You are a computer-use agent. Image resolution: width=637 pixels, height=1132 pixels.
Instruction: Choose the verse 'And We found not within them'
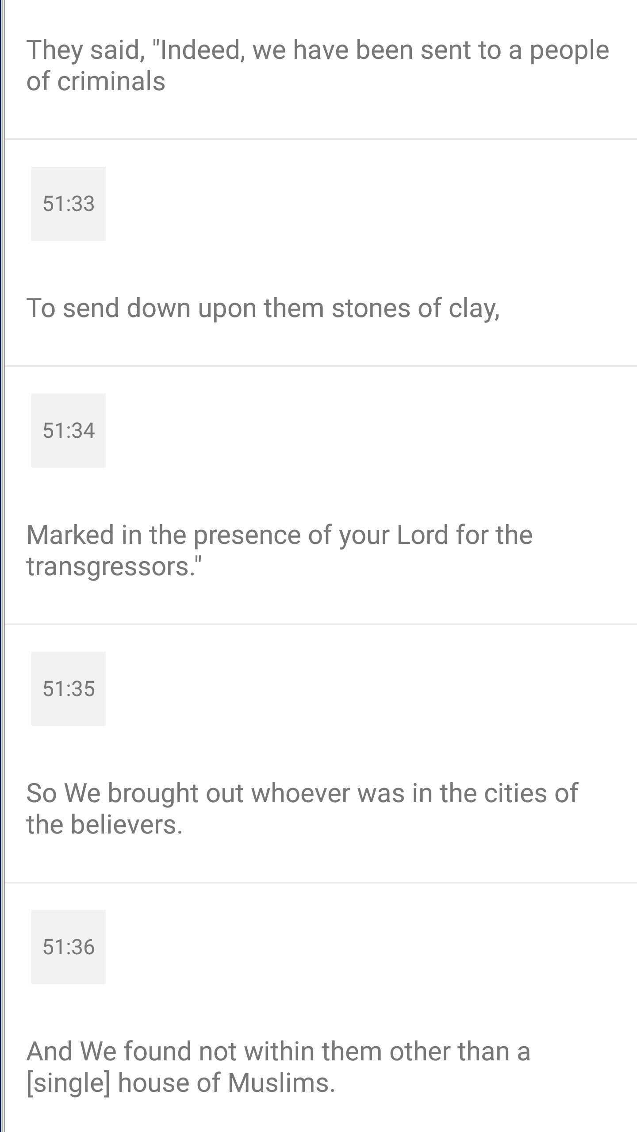[x=278, y=1067]
